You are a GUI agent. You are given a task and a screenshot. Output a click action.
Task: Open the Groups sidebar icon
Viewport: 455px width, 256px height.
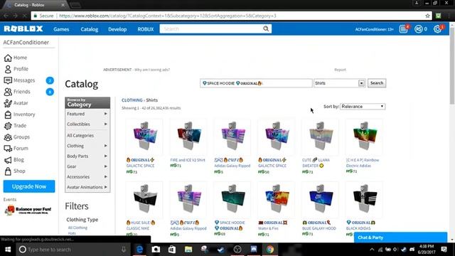tap(8, 137)
